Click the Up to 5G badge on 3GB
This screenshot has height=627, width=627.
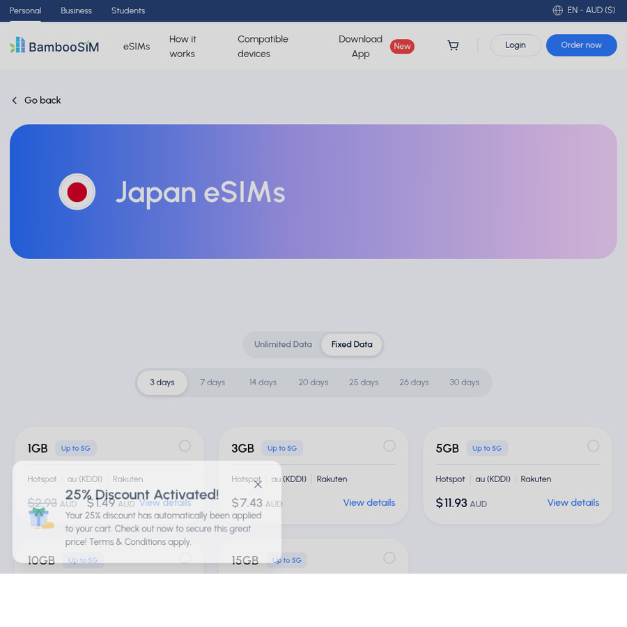click(282, 448)
